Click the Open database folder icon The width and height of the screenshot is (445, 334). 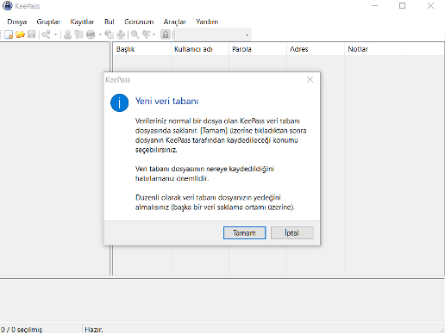(x=20, y=34)
